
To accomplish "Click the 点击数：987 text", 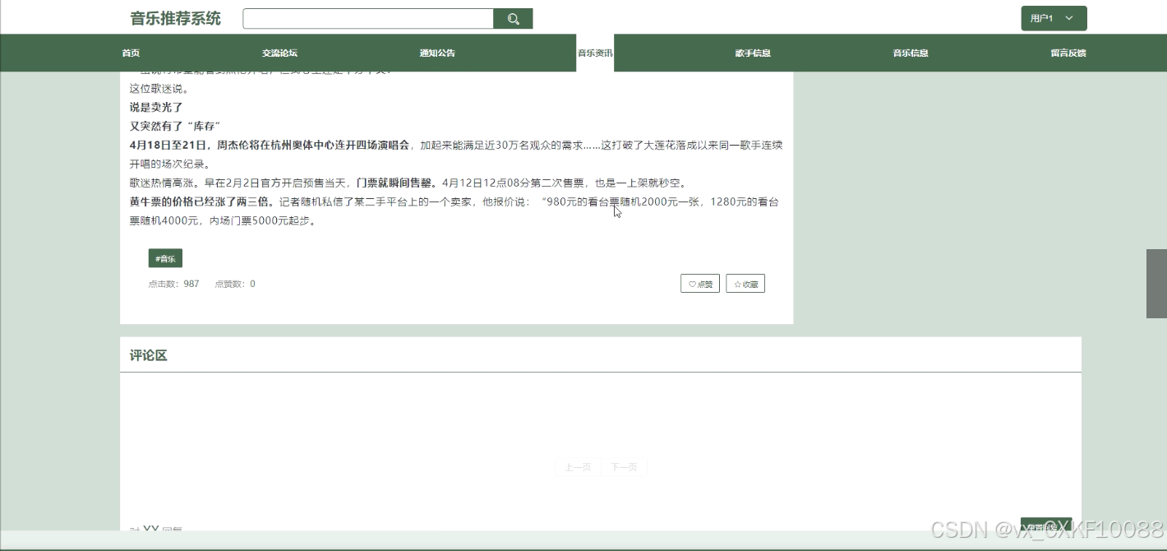I will coord(173,284).
